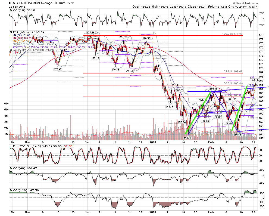Click the CCI(120) indicator area icon
The width and height of the screenshot is (269, 216).
[11, 190]
